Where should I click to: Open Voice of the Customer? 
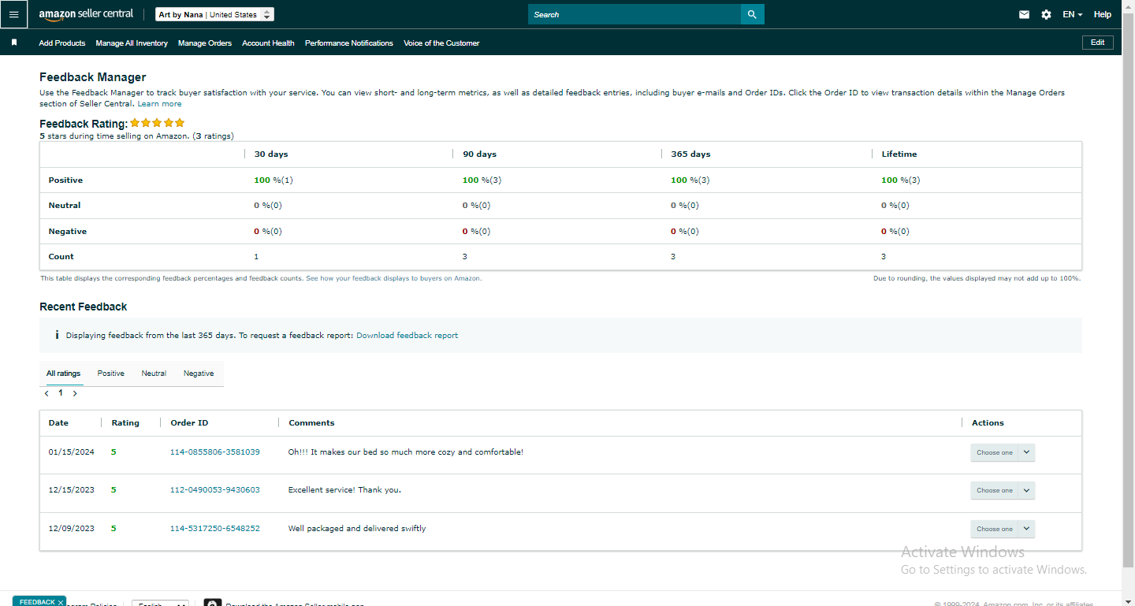[x=441, y=43]
